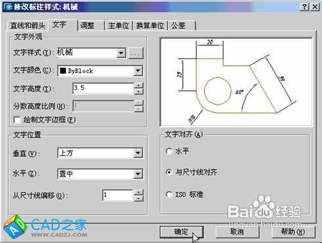Expand the 水平 position dropdown
The width and height of the screenshot is (322, 243).
pos(138,174)
